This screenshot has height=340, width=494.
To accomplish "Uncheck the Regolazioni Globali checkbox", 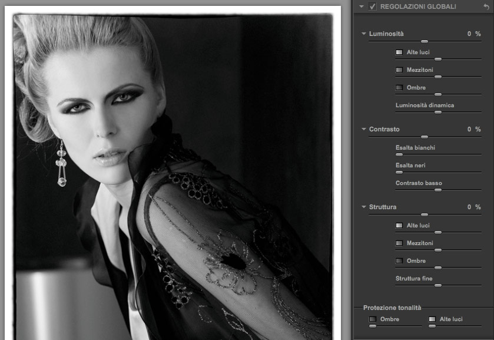I will click(x=372, y=6).
